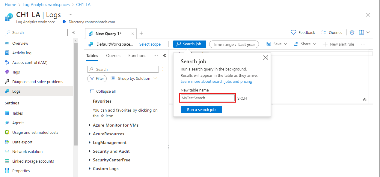
Task: Open Learn more about search jobs link
Action: 216,82
